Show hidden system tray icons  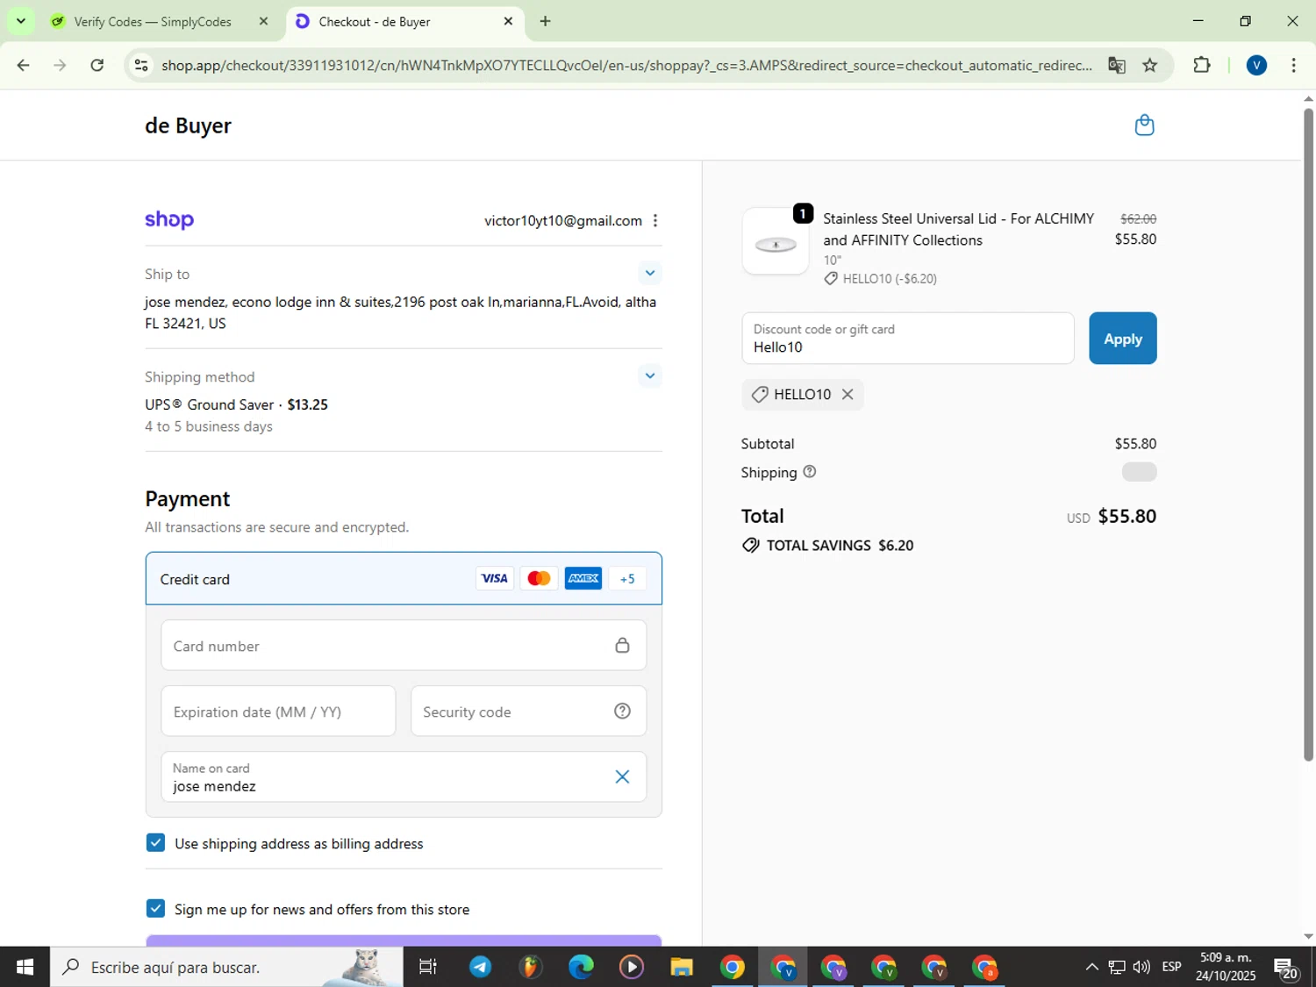click(x=1091, y=967)
